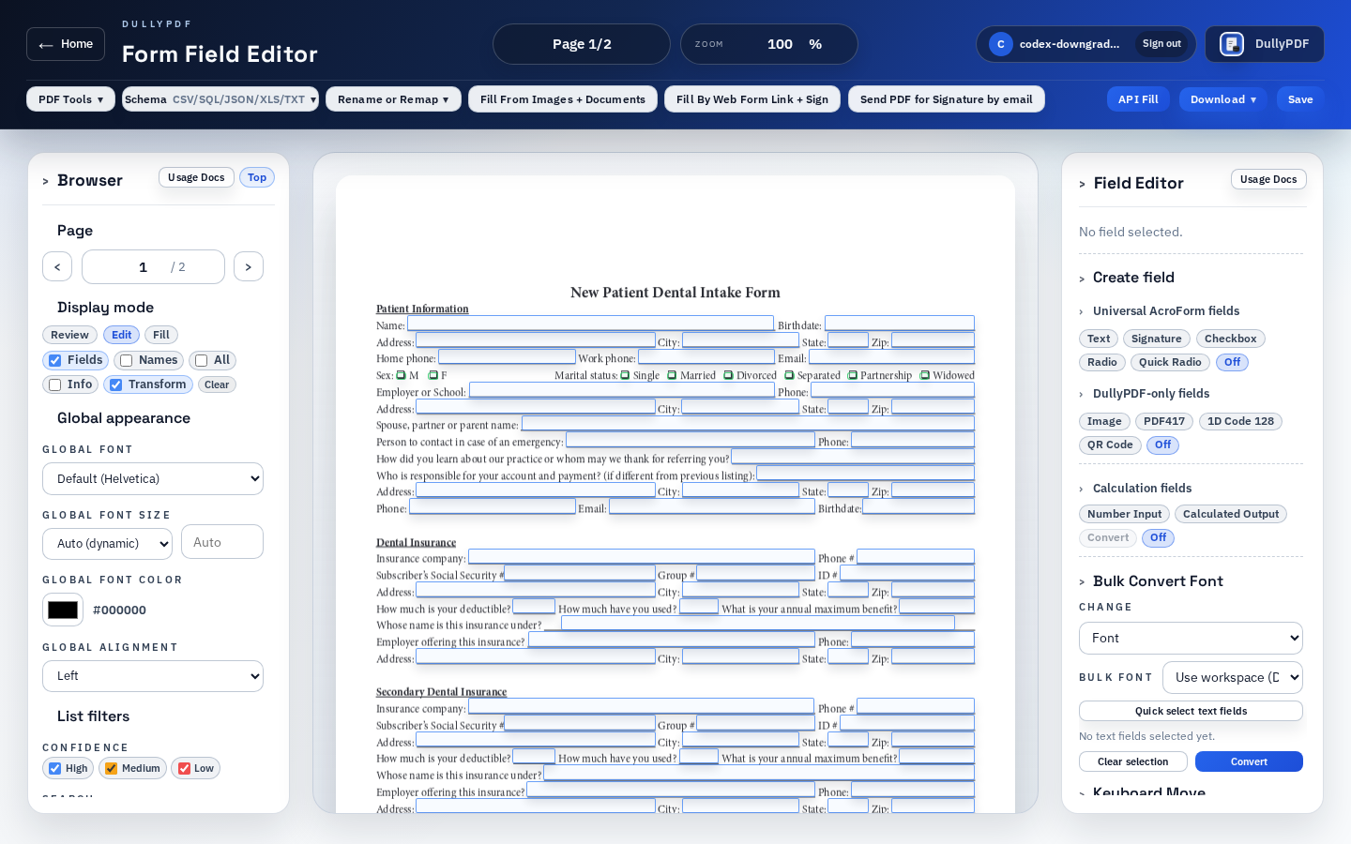
Task: Open the PDF Tools dropdown
Action: tap(70, 99)
